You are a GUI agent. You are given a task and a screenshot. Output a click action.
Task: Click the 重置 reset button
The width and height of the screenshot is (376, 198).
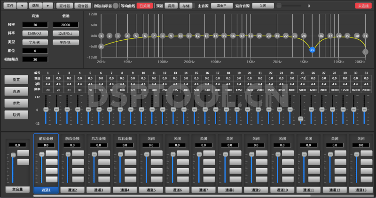[x=16, y=80]
